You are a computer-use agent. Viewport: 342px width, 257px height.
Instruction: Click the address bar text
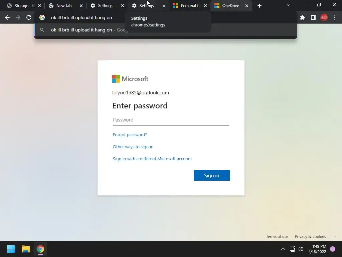(x=81, y=17)
